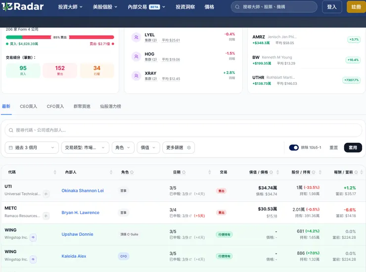The height and width of the screenshot is (272, 366).
Task: Click the info icon beside 價值 / 價格 header
Action: tap(271, 172)
